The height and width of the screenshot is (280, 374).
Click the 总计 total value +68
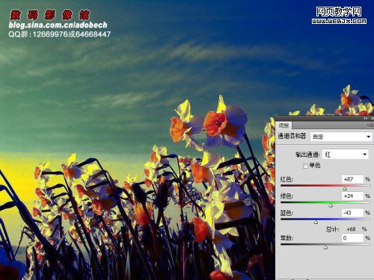[351, 229]
